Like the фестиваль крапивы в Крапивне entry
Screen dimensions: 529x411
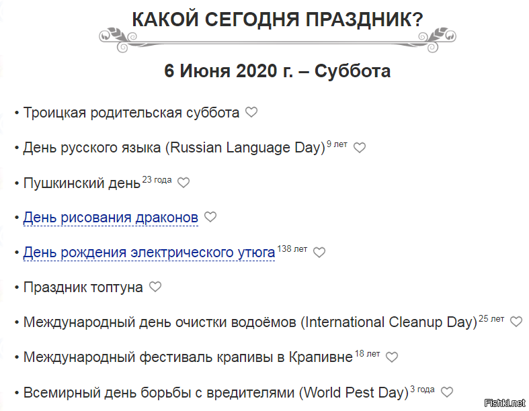point(392,357)
